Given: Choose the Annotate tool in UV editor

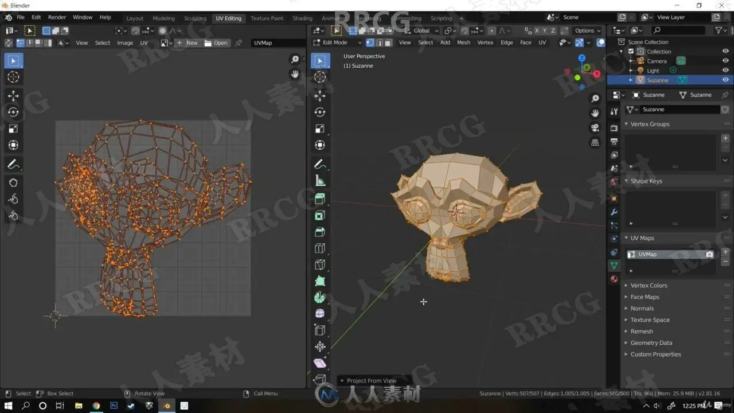Looking at the screenshot, I should point(13,165).
